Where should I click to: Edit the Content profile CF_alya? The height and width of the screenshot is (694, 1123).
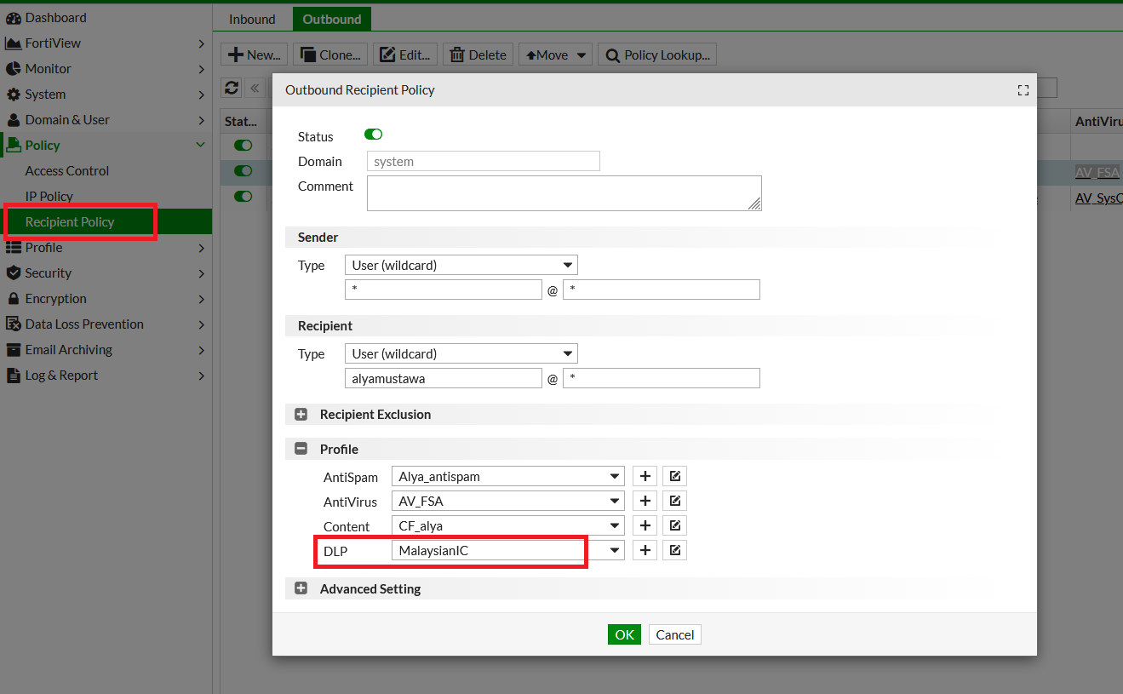[675, 526]
